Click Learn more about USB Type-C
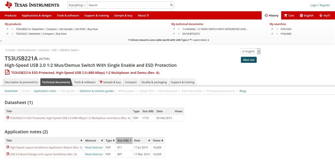 pyautogui.click(x=201, y=40)
